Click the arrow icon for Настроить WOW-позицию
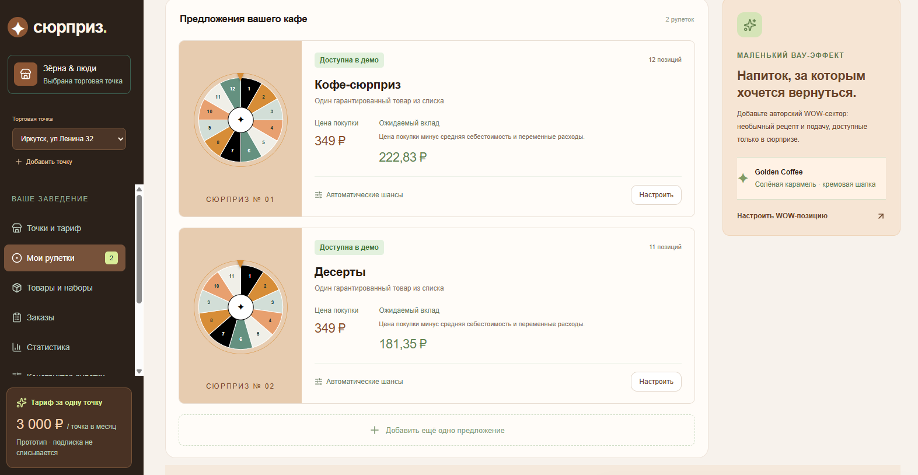The height and width of the screenshot is (475, 918). pyautogui.click(x=881, y=216)
